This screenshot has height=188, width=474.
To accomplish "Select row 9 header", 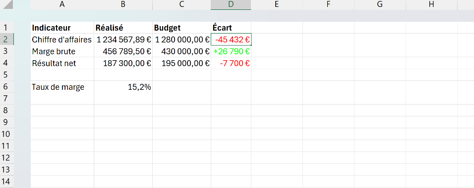I will pos(6,122).
